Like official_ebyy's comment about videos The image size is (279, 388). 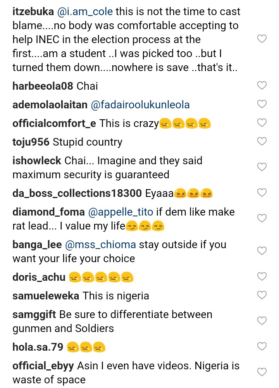coord(262,372)
